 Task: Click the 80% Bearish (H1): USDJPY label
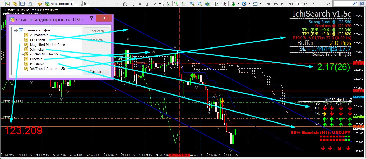click(320, 132)
